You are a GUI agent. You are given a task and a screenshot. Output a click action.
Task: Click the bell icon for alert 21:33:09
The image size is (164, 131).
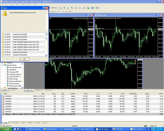pyautogui.click(x=3, y=34)
